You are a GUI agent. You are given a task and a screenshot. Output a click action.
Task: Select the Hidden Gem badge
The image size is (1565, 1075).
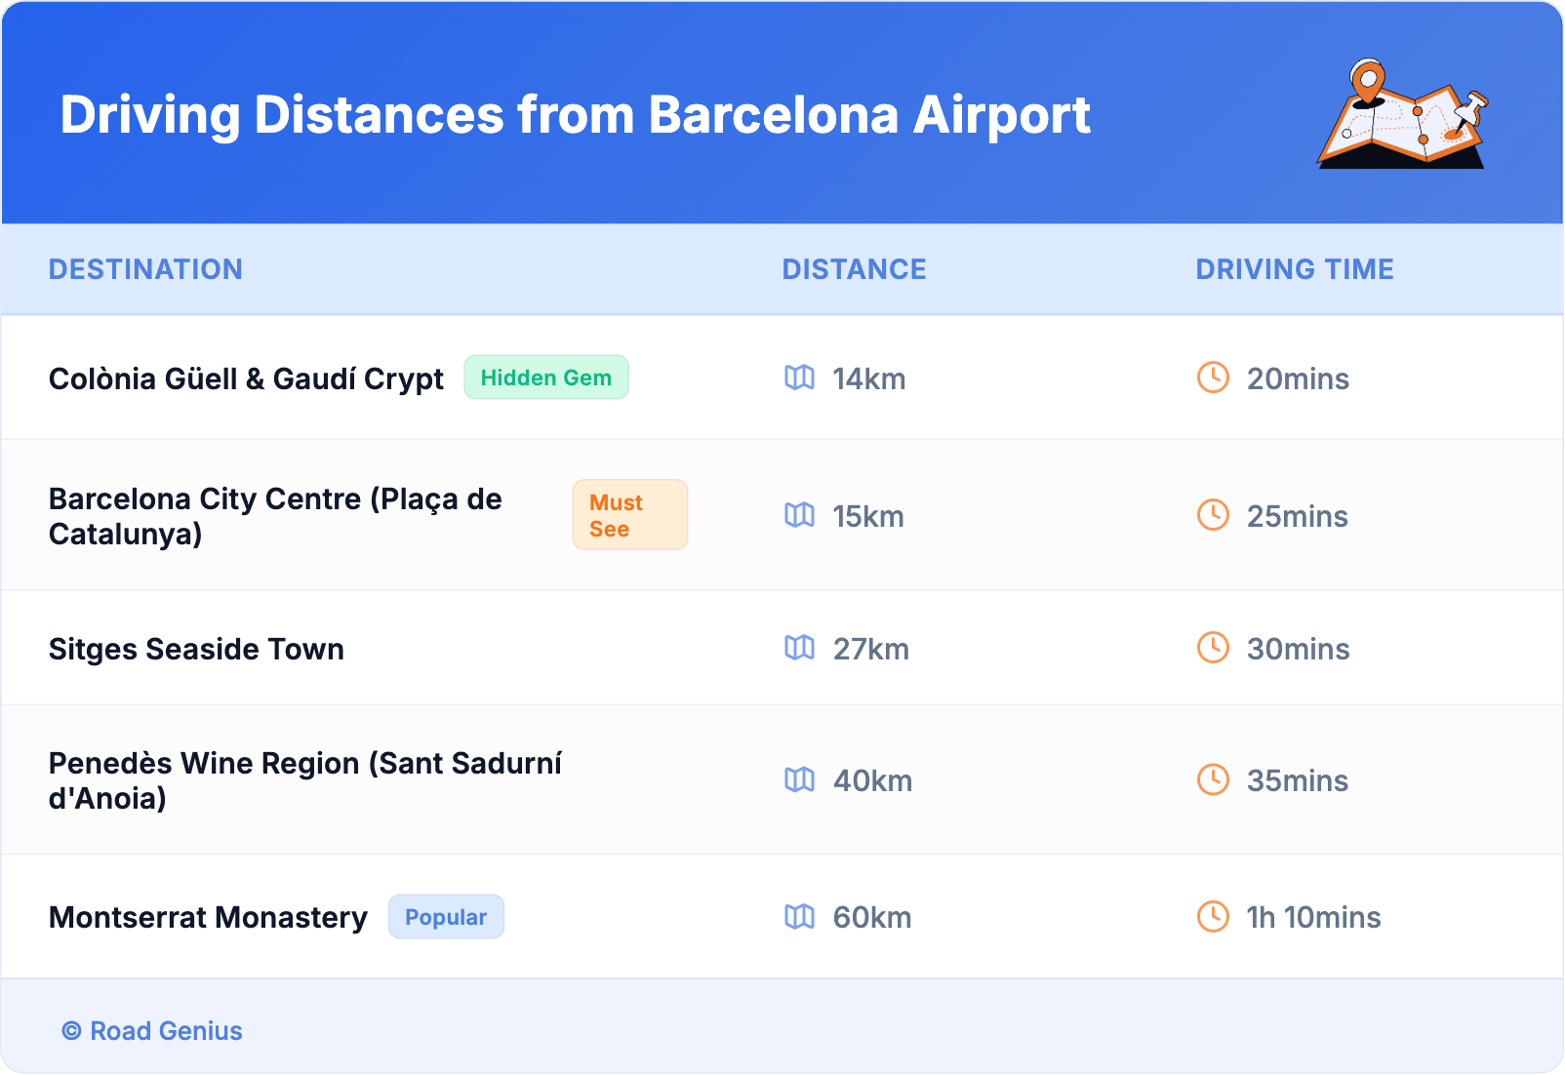[x=545, y=378]
